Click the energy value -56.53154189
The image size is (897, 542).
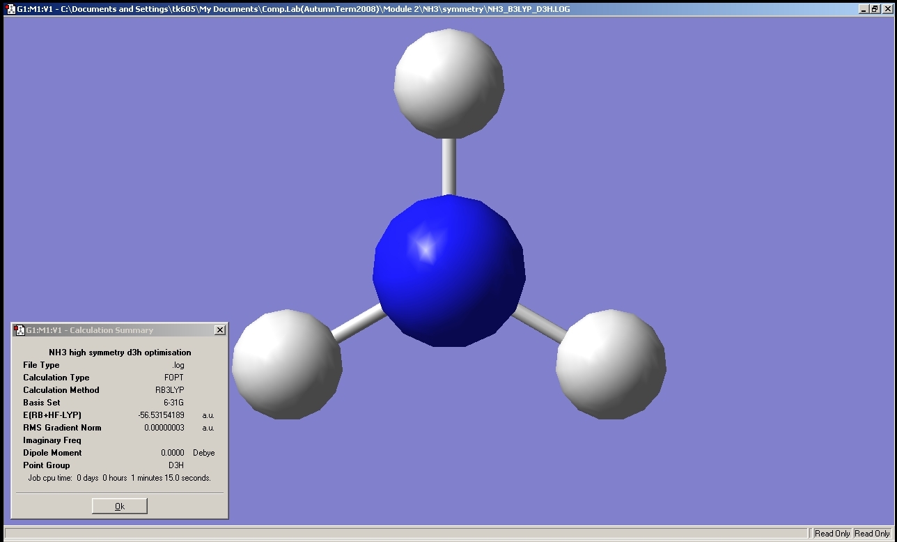pos(161,415)
